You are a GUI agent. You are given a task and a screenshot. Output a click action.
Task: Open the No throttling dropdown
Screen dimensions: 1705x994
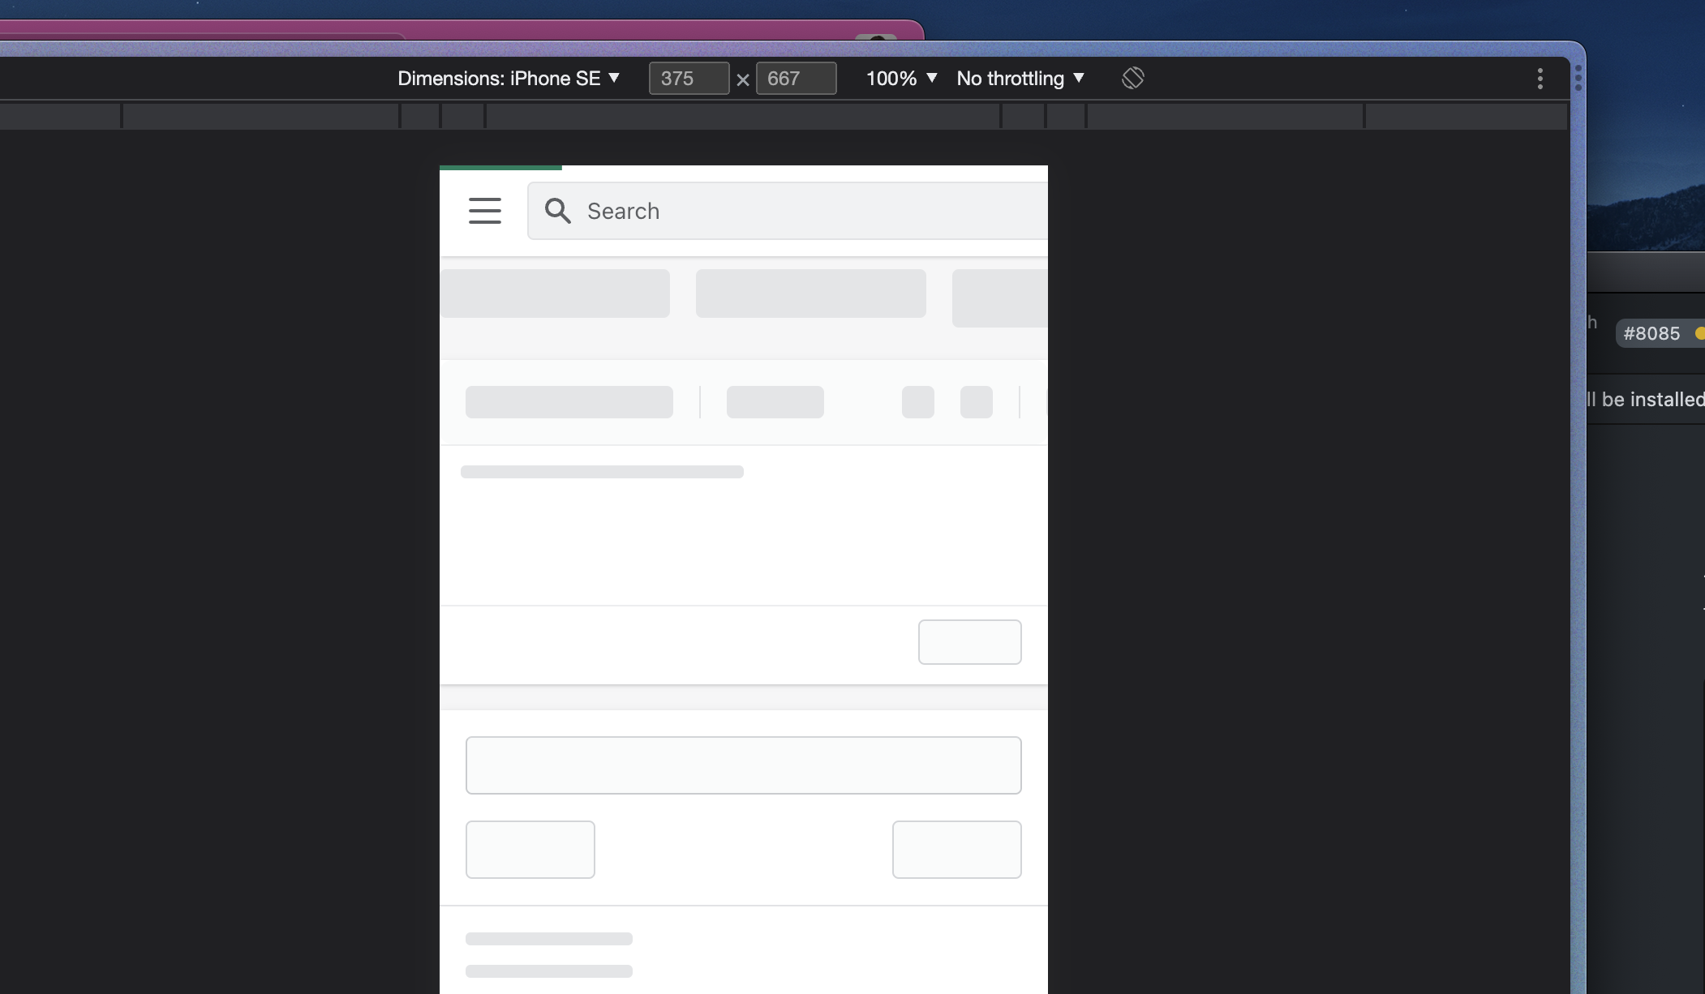coord(1020,79)
